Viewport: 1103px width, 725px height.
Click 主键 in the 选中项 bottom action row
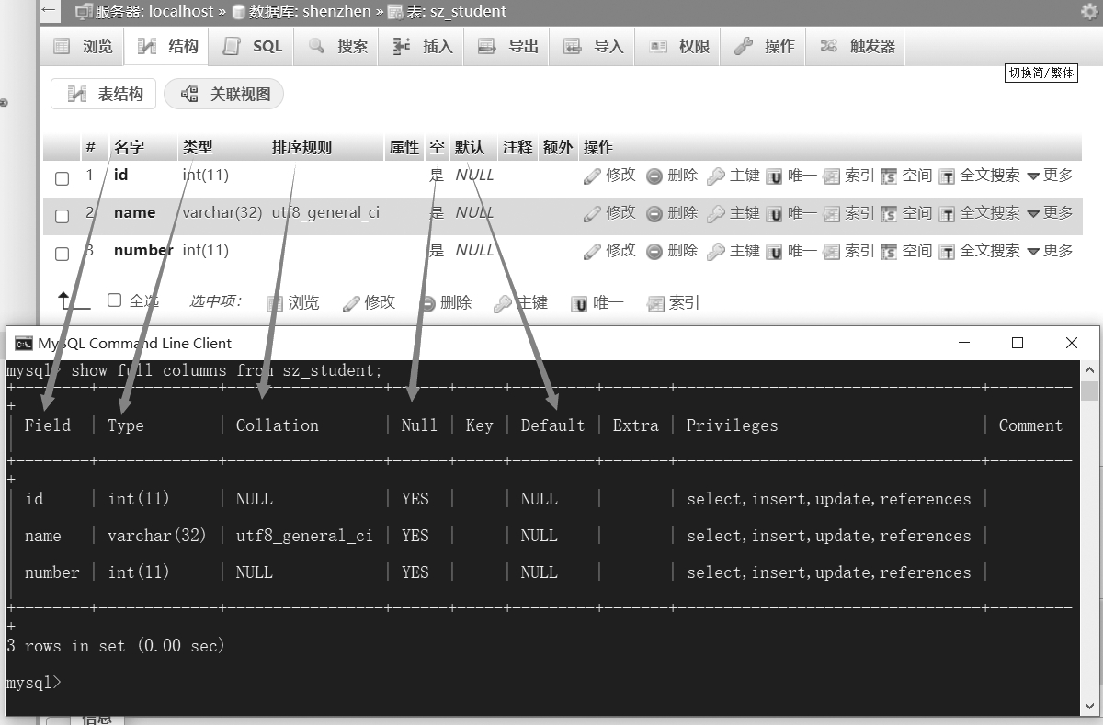521,302
